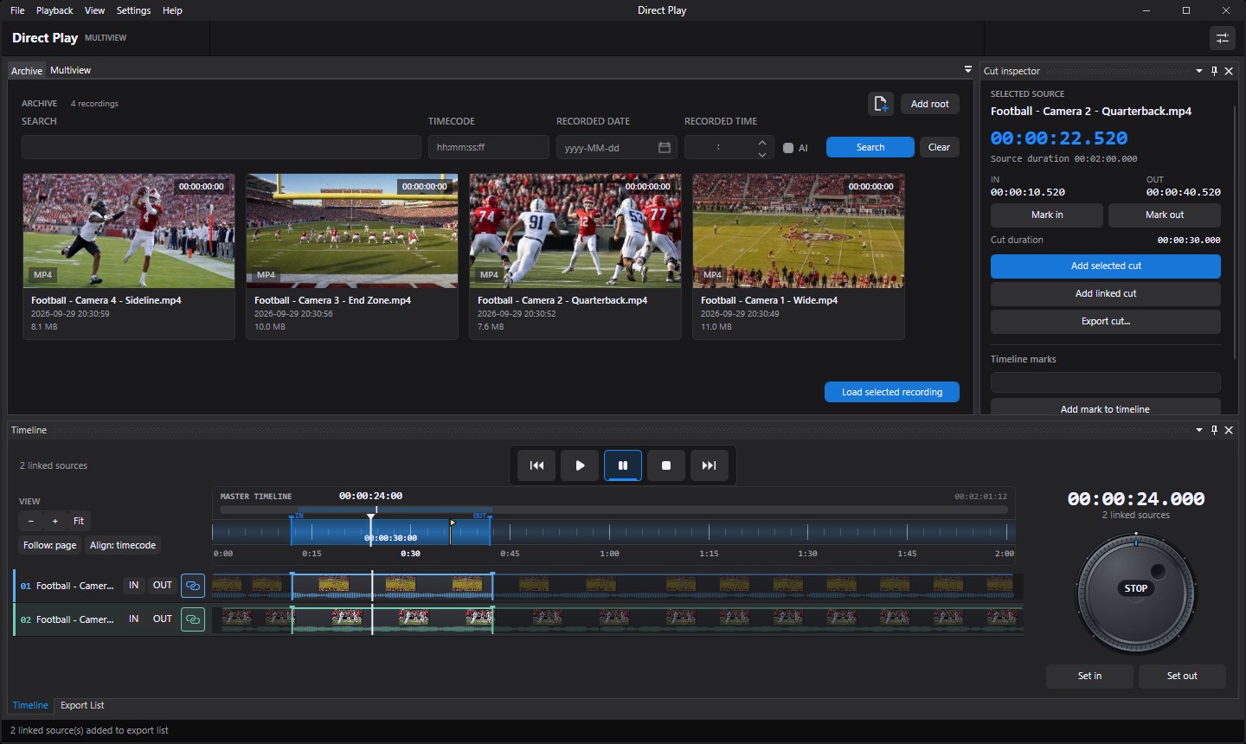Open the calendar picker in Recorded Date field

tap(665, 147)
